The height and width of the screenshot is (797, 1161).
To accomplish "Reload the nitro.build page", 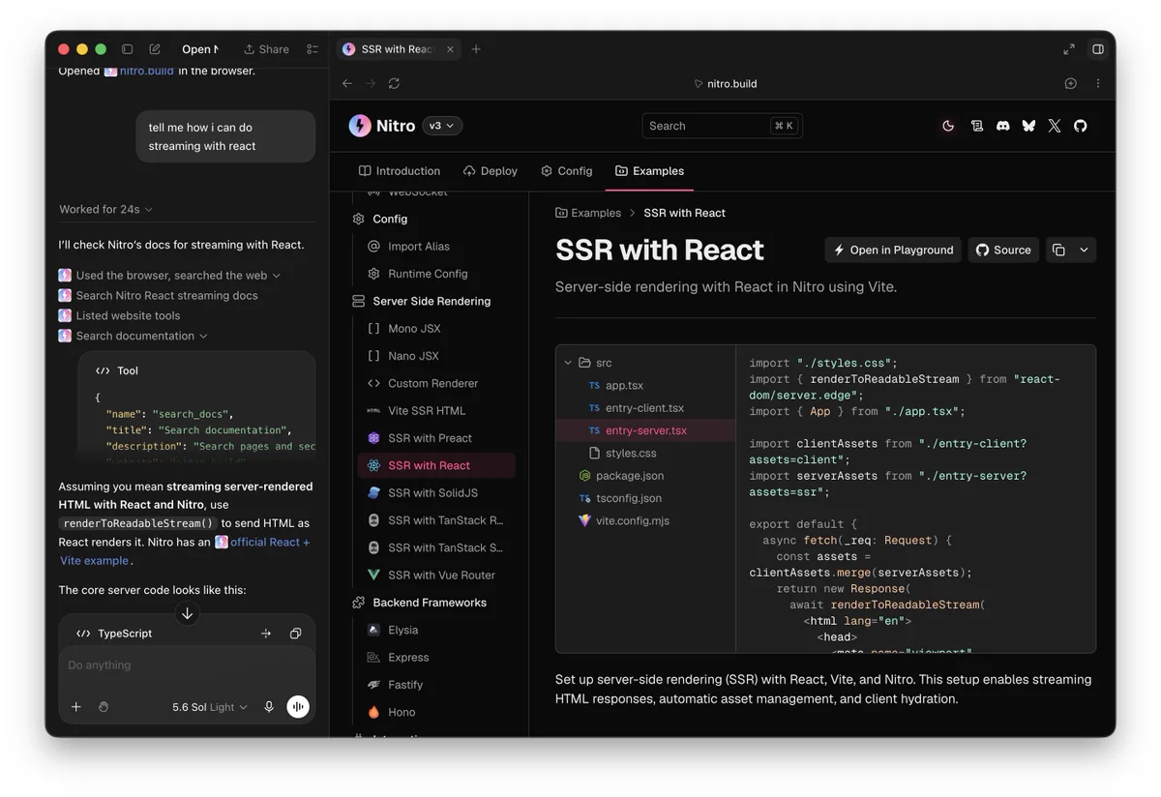I will (x=394, y=84).
